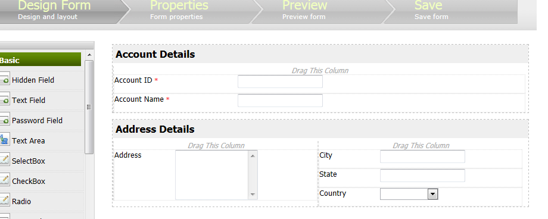Open the Save form step
The image size is (548, 219).
[x=451, y=11]
